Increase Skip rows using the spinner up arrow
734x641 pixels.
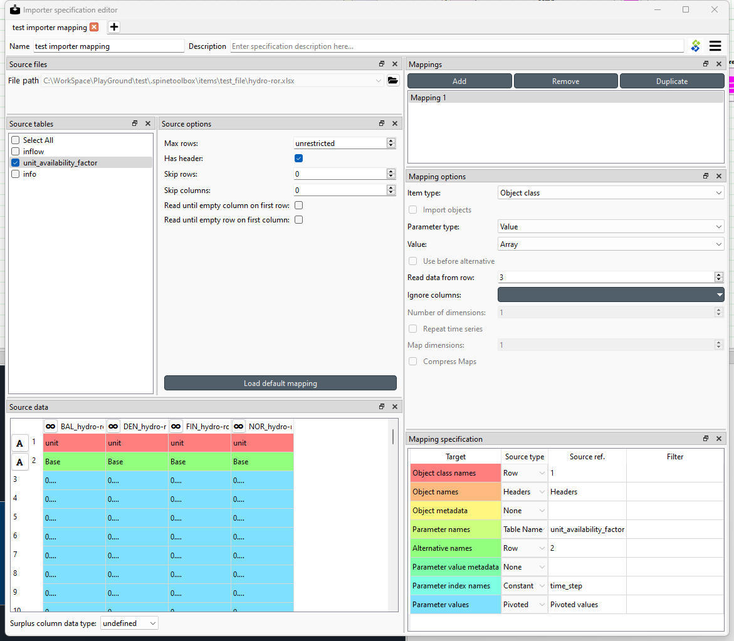coord(391,171)
